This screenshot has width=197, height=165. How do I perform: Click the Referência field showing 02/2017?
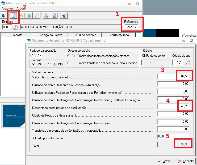coord(131,27)
